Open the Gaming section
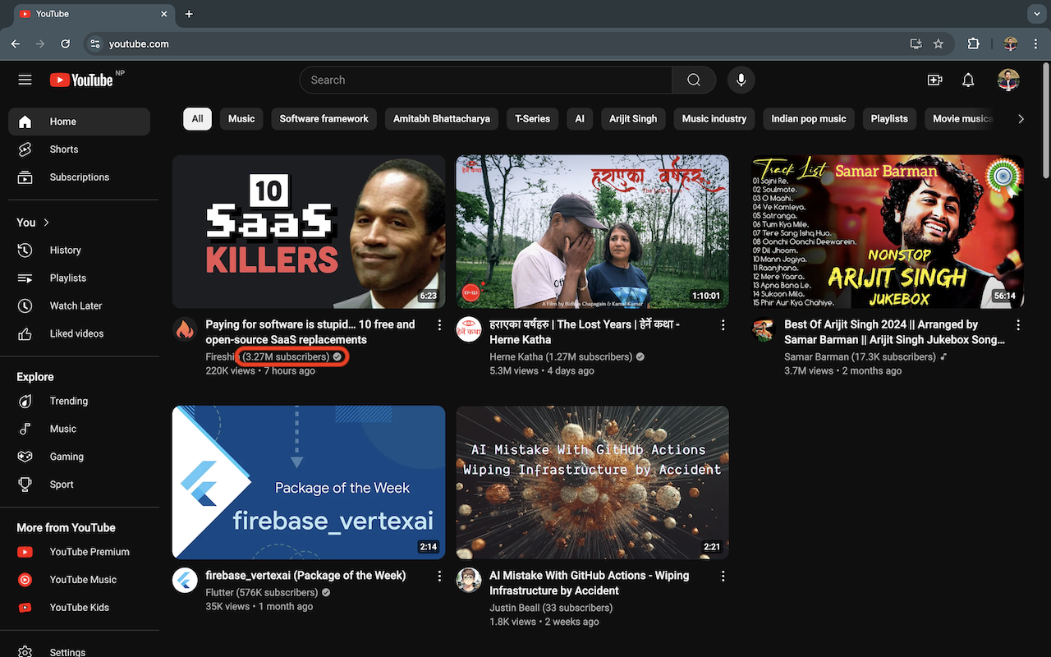1051x657 pixels. click(x=66, y=457)
